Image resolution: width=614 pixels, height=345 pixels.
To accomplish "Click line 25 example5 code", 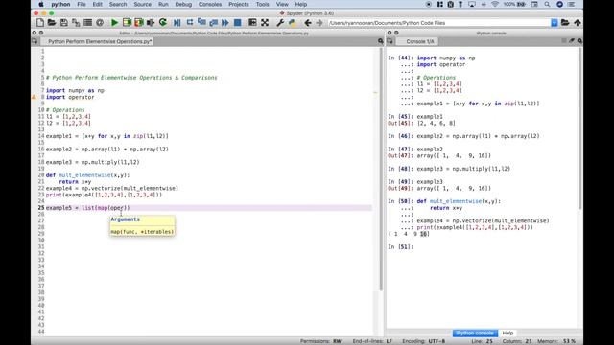I will pos(87,208).
